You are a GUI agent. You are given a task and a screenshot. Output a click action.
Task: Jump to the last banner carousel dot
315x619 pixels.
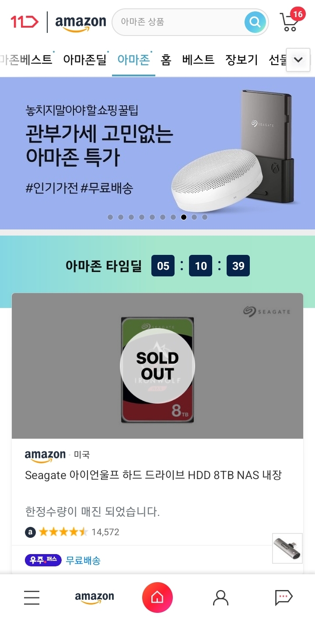(205, 217)
